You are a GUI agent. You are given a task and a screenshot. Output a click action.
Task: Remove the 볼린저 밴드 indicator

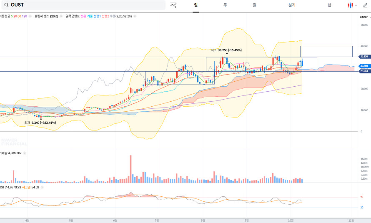(x=61, y=16)
